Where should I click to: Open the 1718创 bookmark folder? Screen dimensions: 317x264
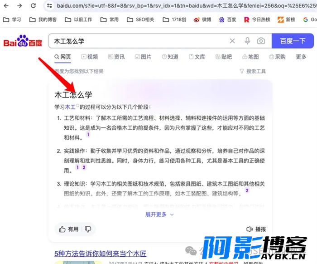[174, 20]
